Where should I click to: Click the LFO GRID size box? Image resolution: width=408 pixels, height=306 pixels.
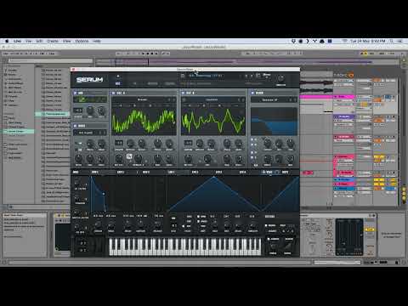(x=173, y=225)
